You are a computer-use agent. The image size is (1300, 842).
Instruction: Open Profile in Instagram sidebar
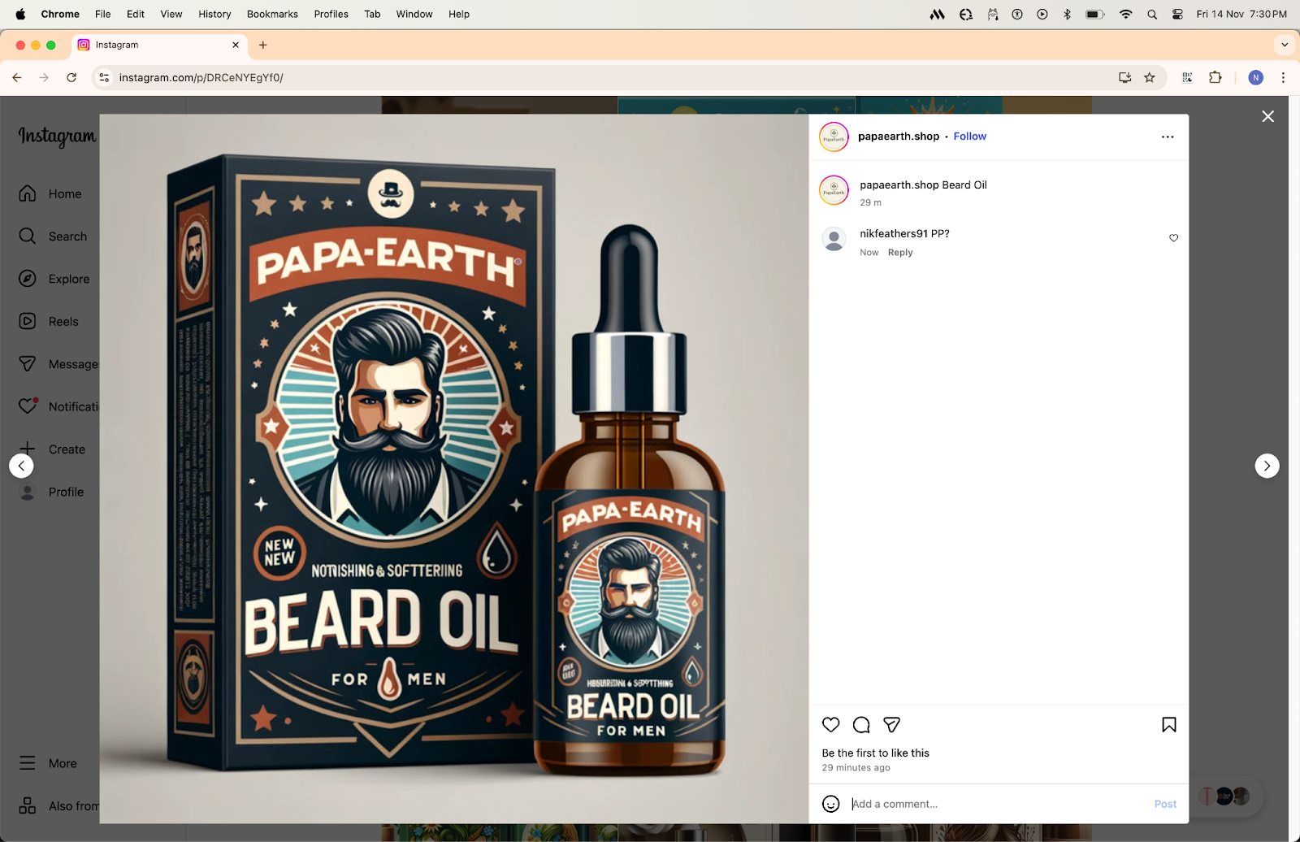51,492
